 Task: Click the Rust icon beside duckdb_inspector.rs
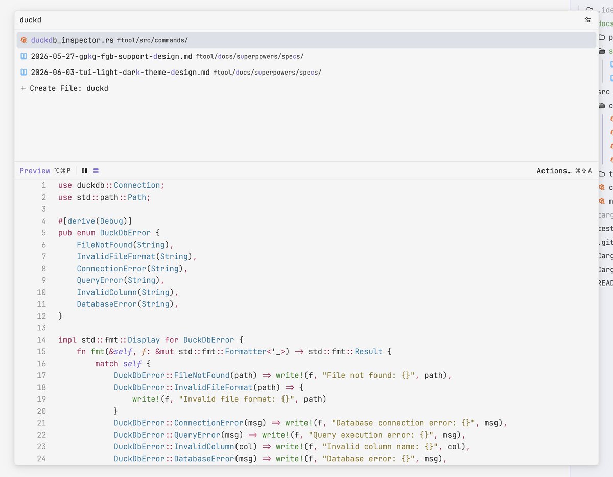click(23, 40)
